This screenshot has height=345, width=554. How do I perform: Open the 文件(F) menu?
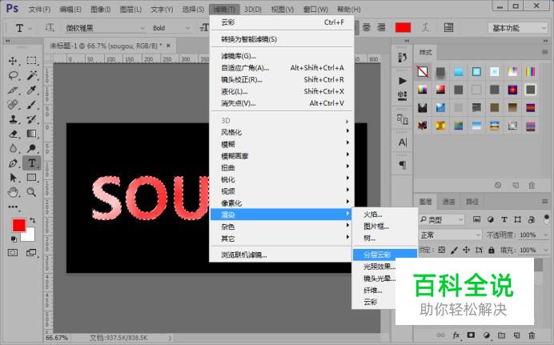(x=39, y=9)
